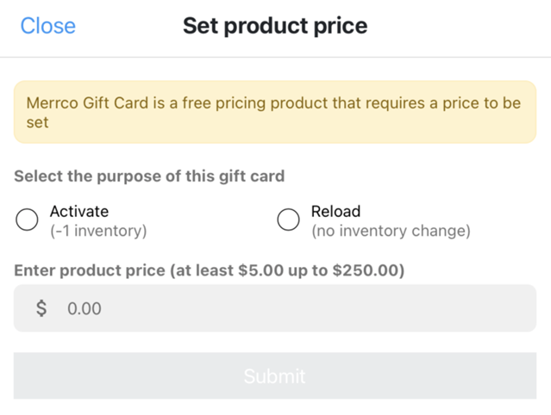Tap the "(-1 inventory)" hint under Activate
The height and width of the screenshot is (415, 551).
click(x=98, y=231)
